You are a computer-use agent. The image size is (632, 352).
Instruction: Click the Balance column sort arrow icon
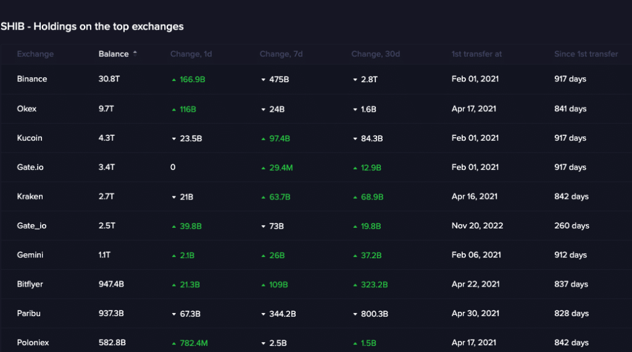(x=135, y=53)
